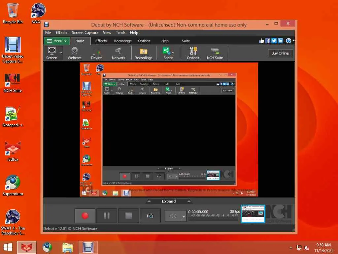Open the View menu
The image size is (338, 254).
(107, 33)
